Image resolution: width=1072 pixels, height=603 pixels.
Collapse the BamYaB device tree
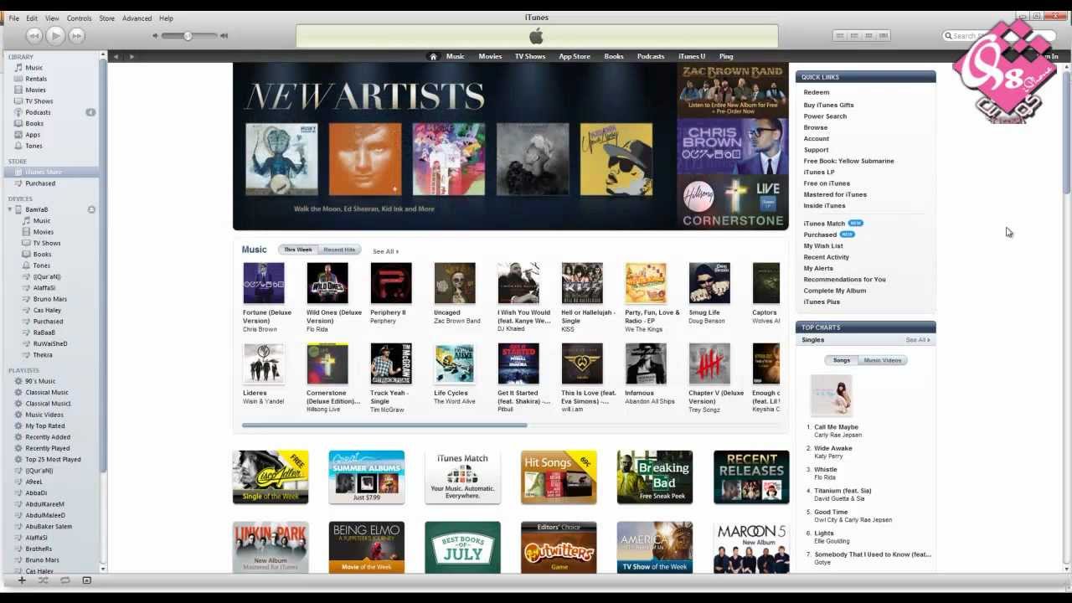pos(10,209)
